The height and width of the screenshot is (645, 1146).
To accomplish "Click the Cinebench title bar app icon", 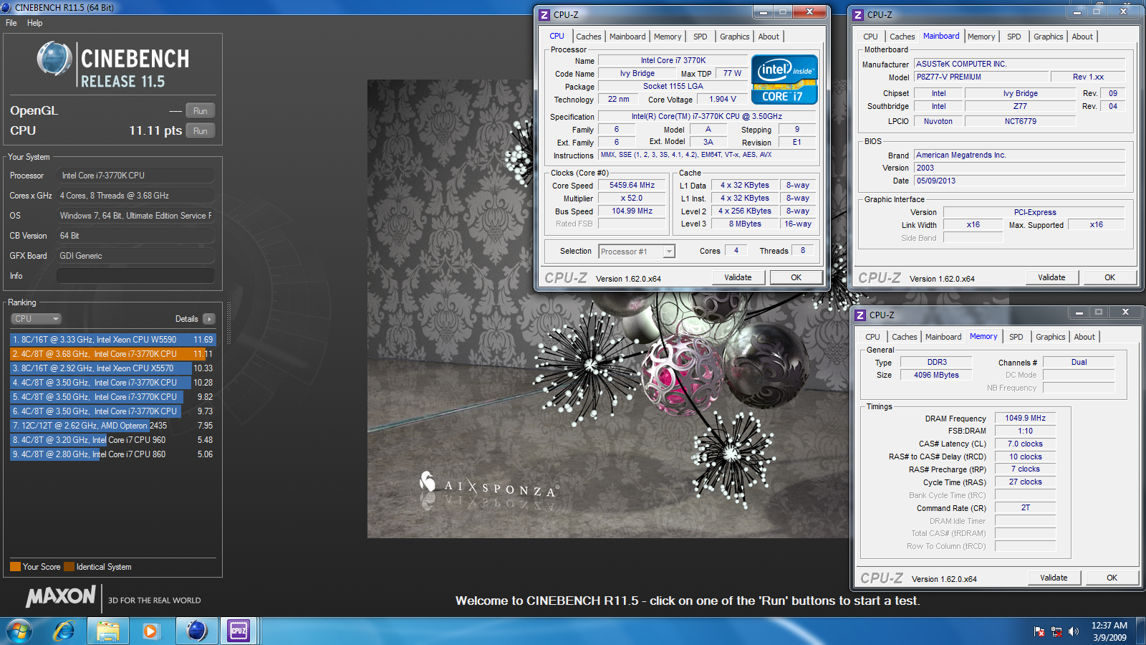I will click(6, 7).
